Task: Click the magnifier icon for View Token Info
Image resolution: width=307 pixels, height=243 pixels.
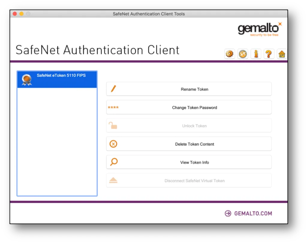Action: [x=114, y=162]
